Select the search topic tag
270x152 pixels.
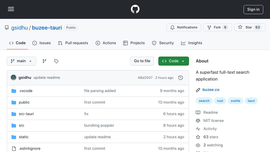[204, 101]
